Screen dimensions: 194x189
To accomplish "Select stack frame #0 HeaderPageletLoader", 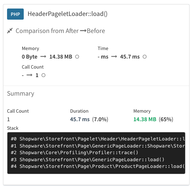I will tap(98, 139).
